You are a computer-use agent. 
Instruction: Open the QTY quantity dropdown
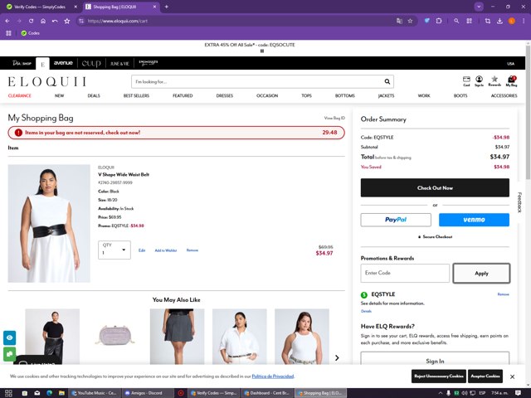pos(114,250)
